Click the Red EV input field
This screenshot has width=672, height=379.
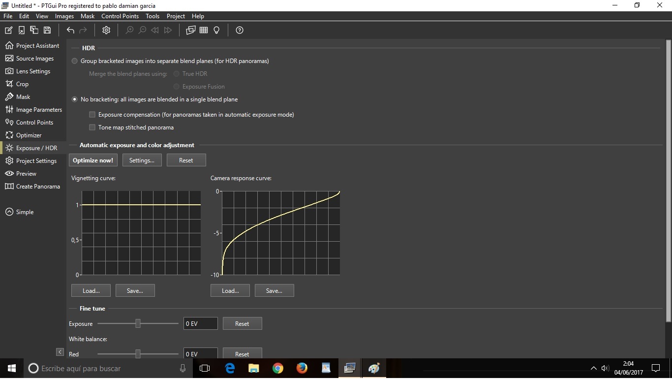[200, 353]
